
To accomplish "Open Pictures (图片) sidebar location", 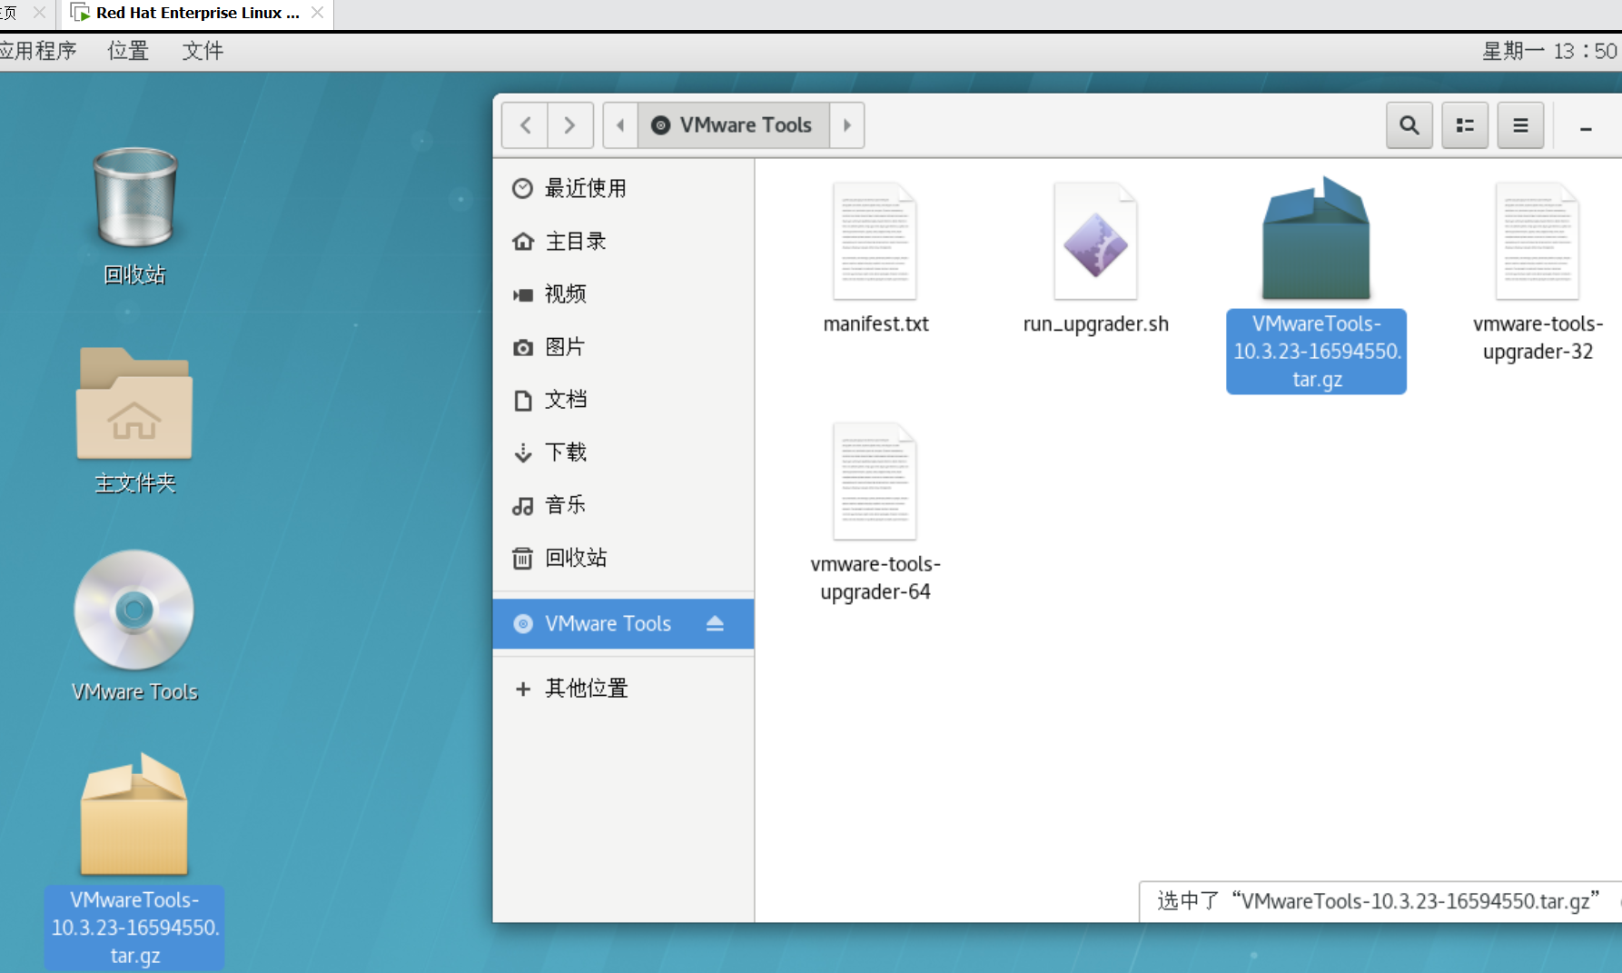I will 623,346.
